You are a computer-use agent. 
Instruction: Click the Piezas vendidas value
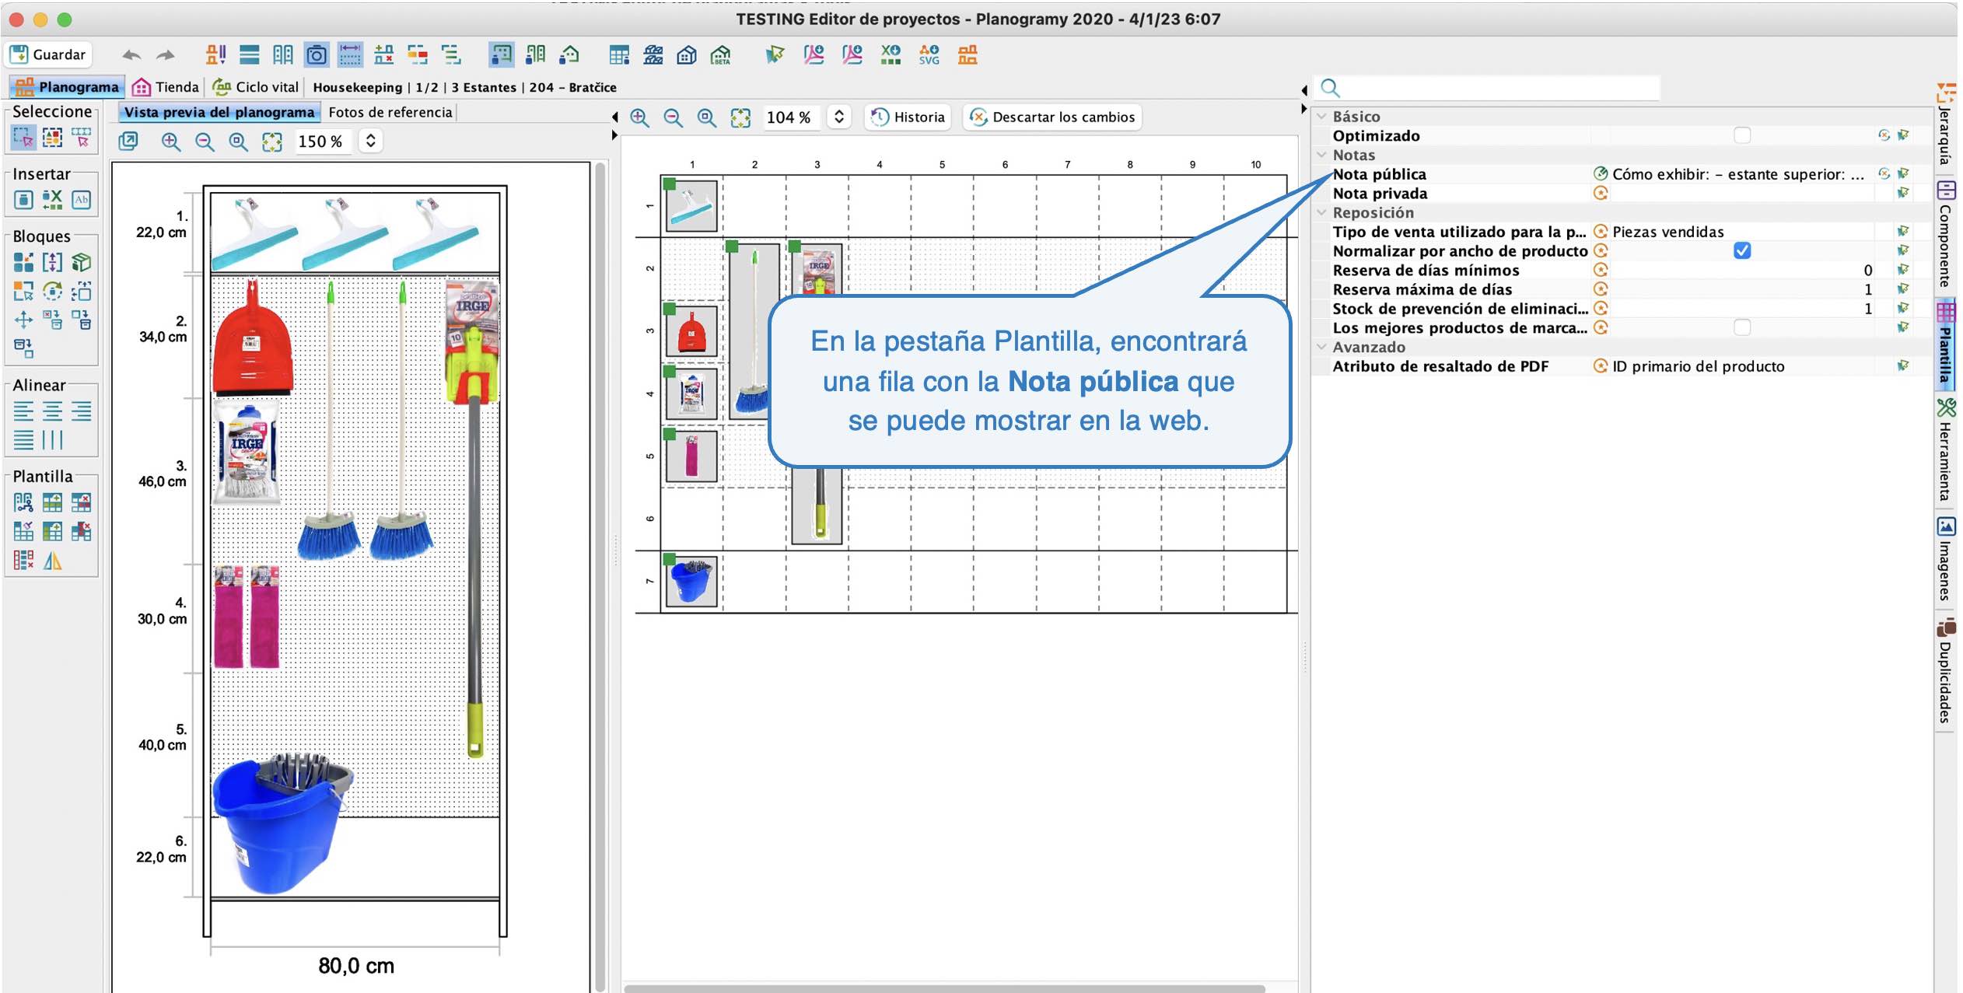[x=1667, y=232]
